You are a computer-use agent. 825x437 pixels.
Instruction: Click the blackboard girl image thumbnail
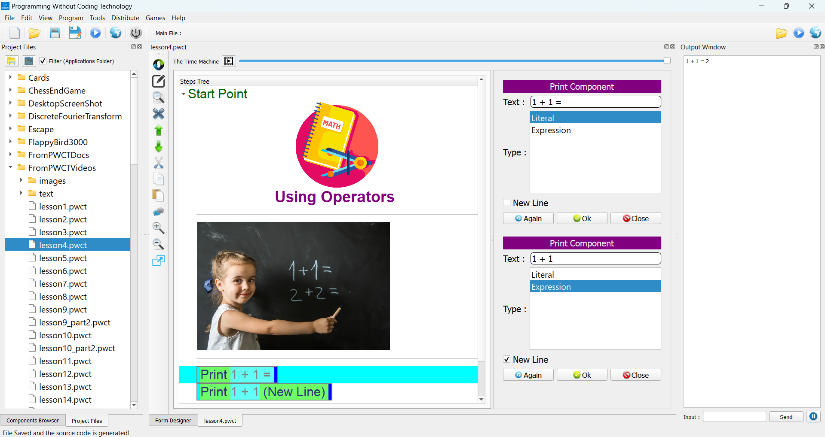tap(293, 286)
